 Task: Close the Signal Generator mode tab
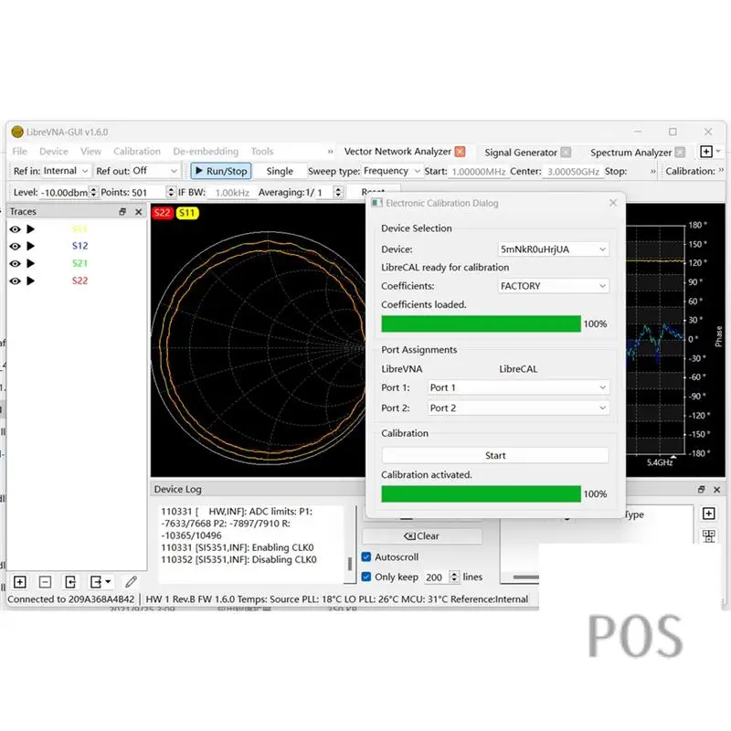[x=566, y=153]
